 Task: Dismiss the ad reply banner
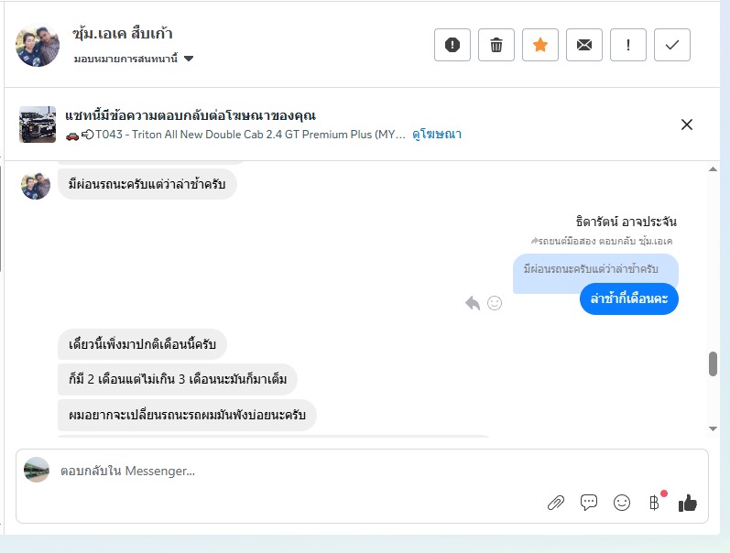click(687, 125)
